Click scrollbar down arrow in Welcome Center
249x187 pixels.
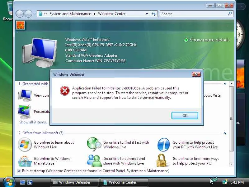point(232,164)
